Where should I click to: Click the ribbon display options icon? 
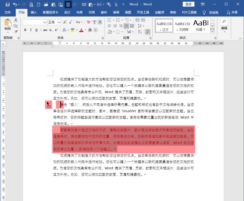[x=203, y=4]
